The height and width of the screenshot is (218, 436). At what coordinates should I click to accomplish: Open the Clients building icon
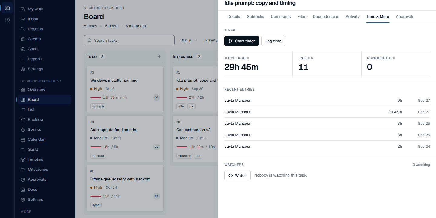(23, 39)
